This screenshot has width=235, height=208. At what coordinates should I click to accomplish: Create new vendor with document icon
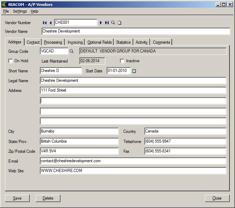pyautogui.click(x=119, y=23)
